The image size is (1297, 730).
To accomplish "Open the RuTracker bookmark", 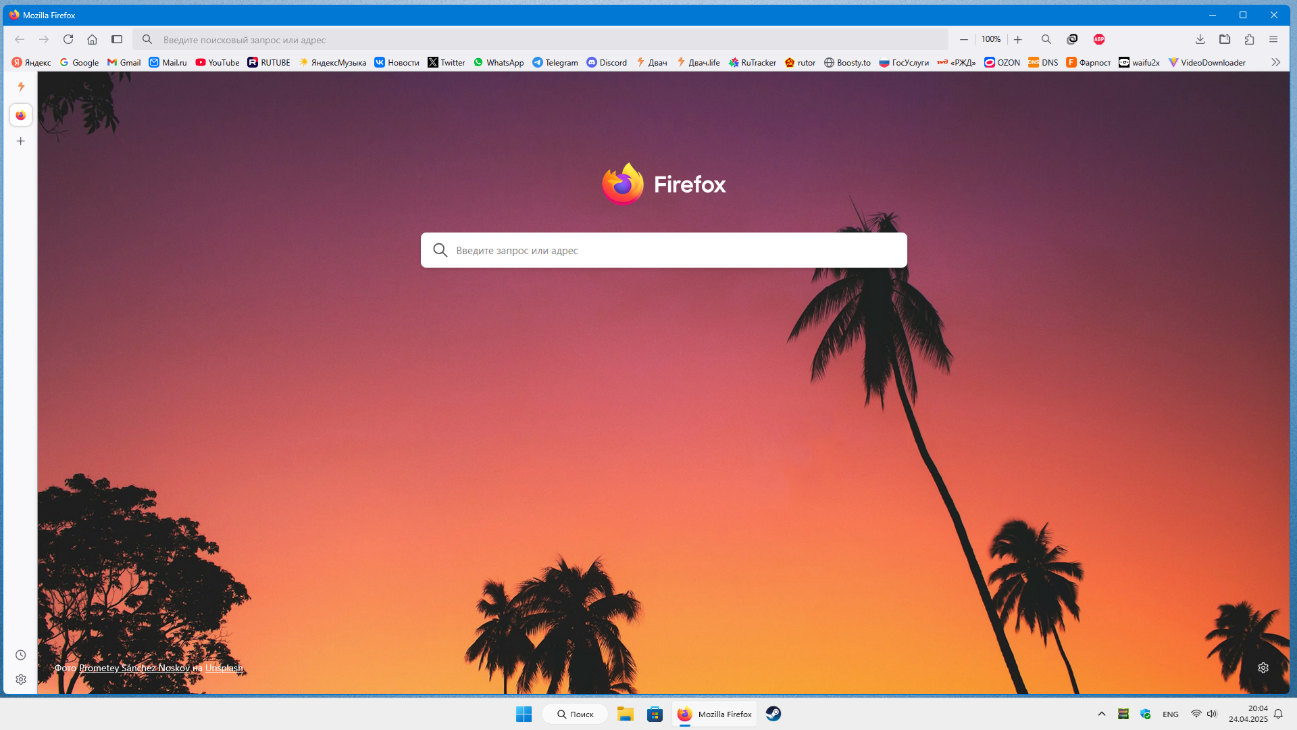I will (753, 62).
